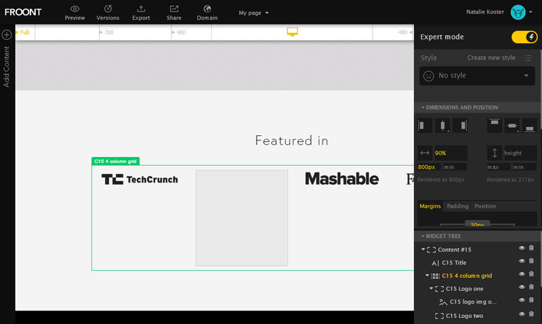This screenshot has height=324, width=542.
Task: Click the C15 4 column grid label tag
Action: (x=115, y=161)
